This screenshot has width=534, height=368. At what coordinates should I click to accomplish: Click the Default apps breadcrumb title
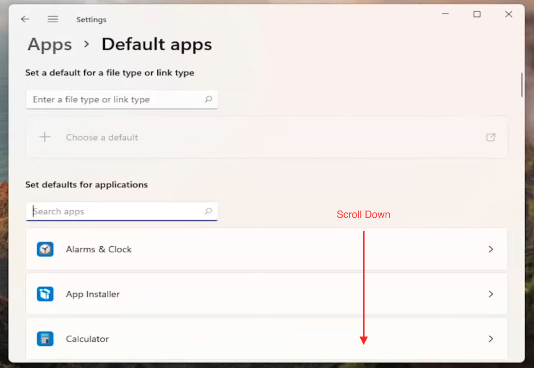pyautogui.click(x=157, y=44)
